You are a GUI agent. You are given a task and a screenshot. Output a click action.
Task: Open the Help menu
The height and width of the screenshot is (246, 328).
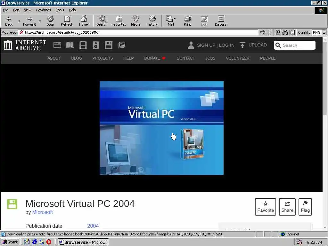coord(72,10)
